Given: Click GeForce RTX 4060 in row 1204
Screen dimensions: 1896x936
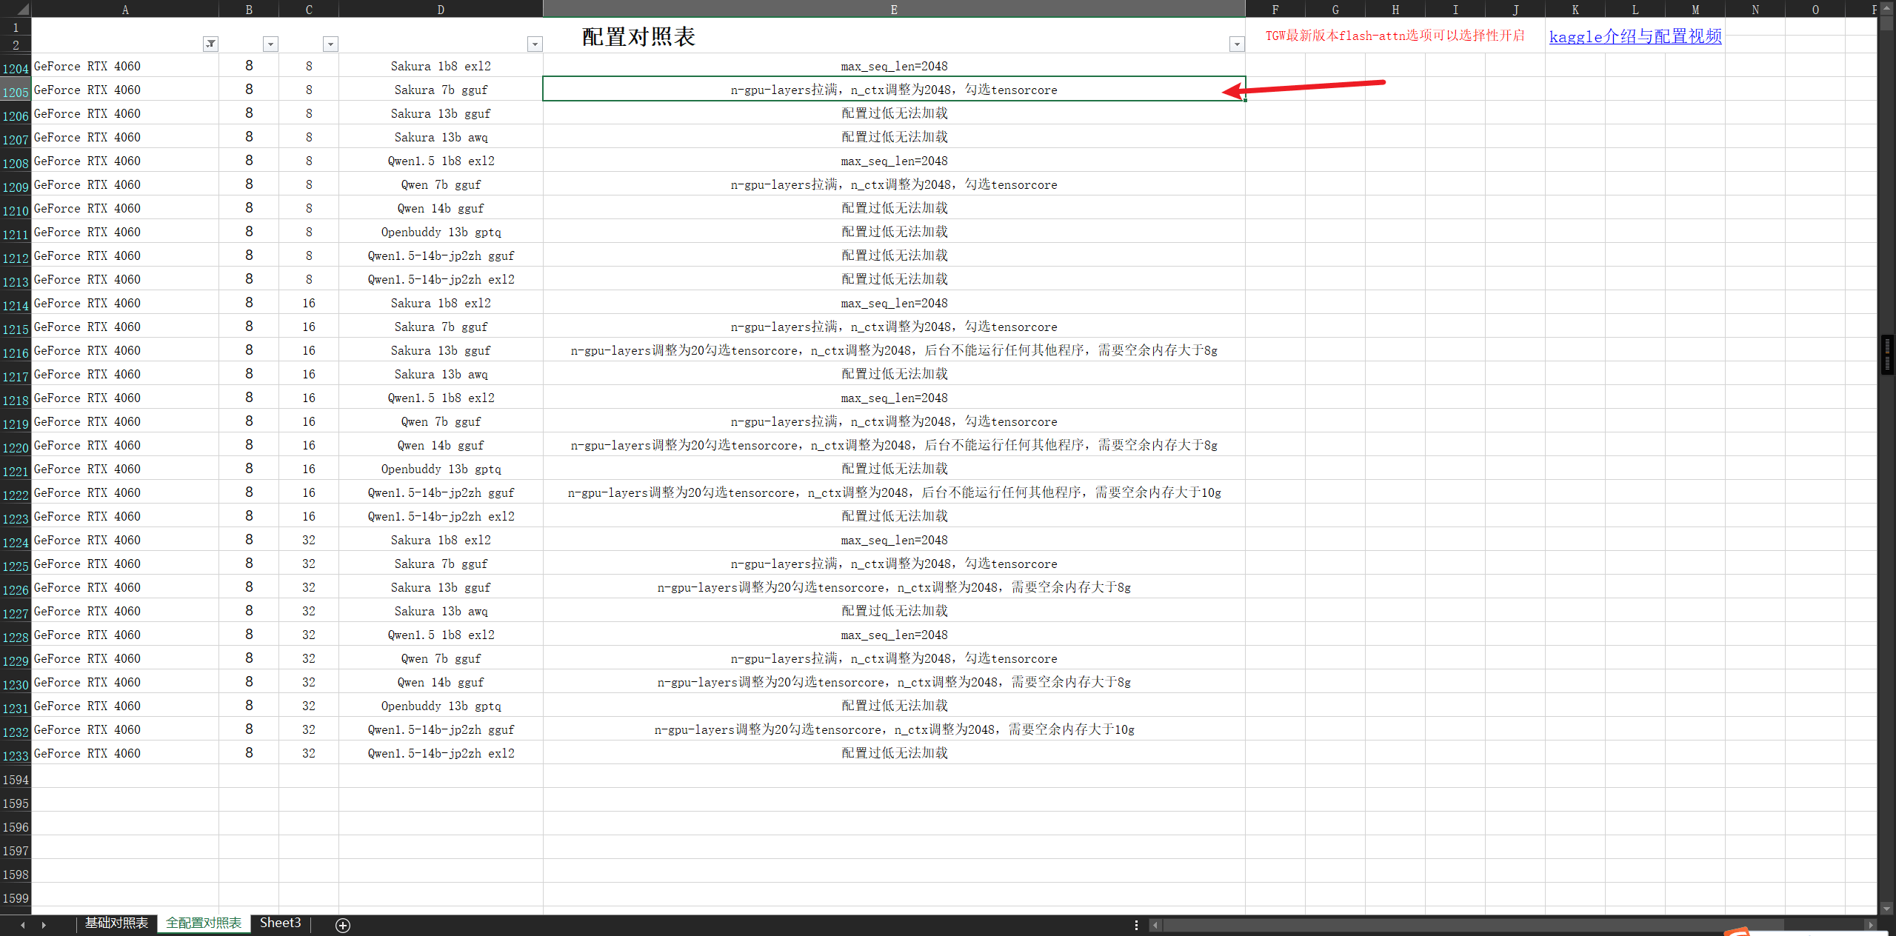Looking at the screenshot, I should [87, 66].
